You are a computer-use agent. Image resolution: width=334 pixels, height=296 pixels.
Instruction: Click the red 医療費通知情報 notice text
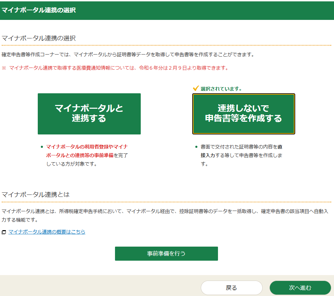pos(115,68)
